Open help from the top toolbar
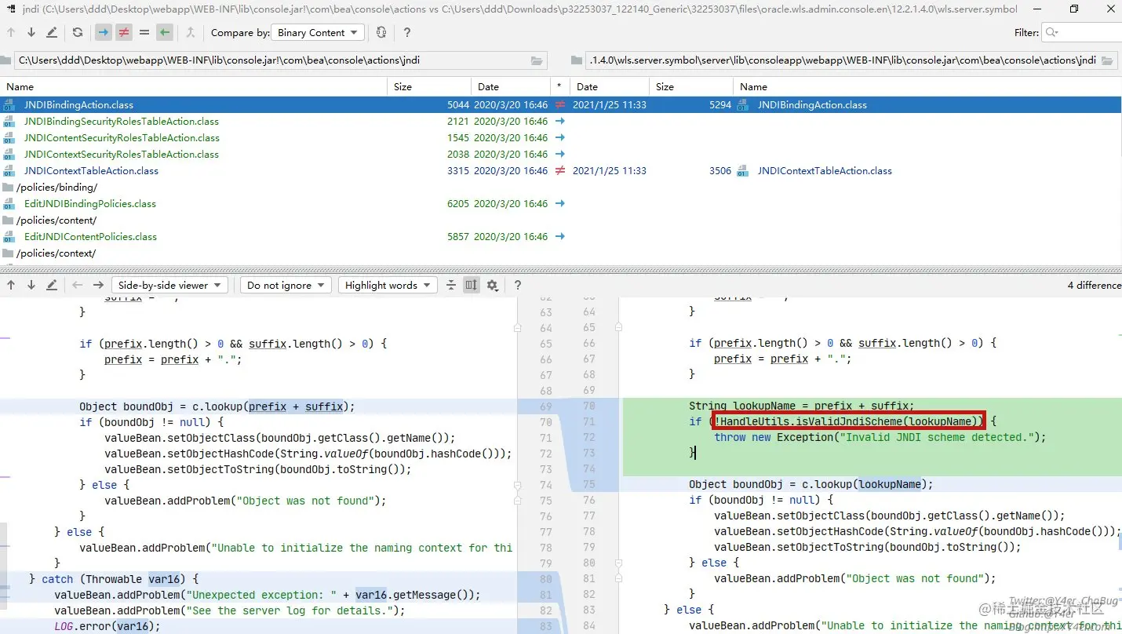The height and width of the screenshot is (634, 1122). point(406,33)
